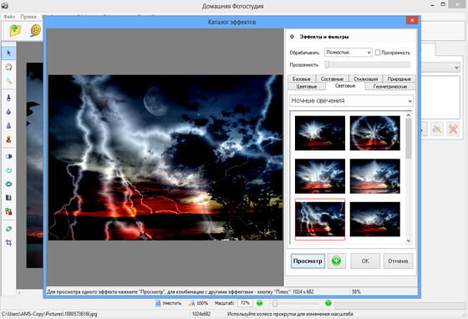Switch to the Составные tab
The width and height of the screenshot is (468, 319).
point(332,79)
